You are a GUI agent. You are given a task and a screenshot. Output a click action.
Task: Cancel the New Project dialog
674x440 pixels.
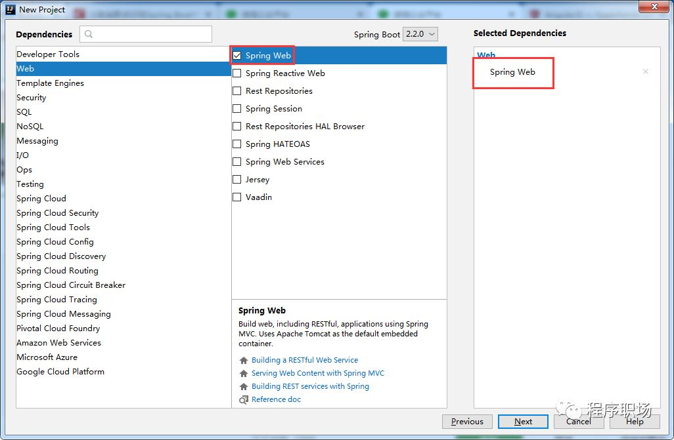[x=579, y=422]
